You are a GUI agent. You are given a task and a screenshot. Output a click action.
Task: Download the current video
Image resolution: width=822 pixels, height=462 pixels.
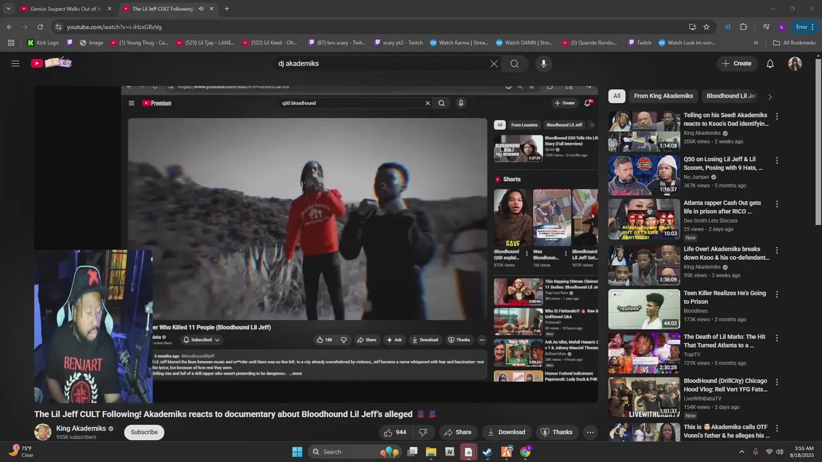point(506,432)
